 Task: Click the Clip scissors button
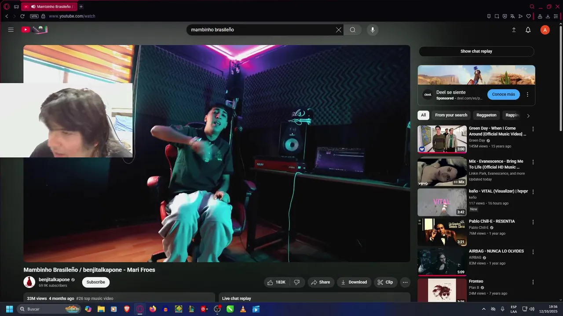pyautogui.click(x=385, y=282)
